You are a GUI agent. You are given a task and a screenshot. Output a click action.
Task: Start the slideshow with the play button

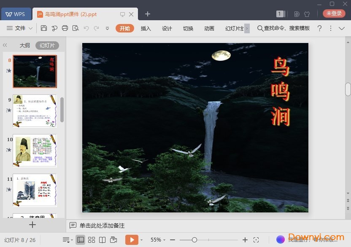132,239
